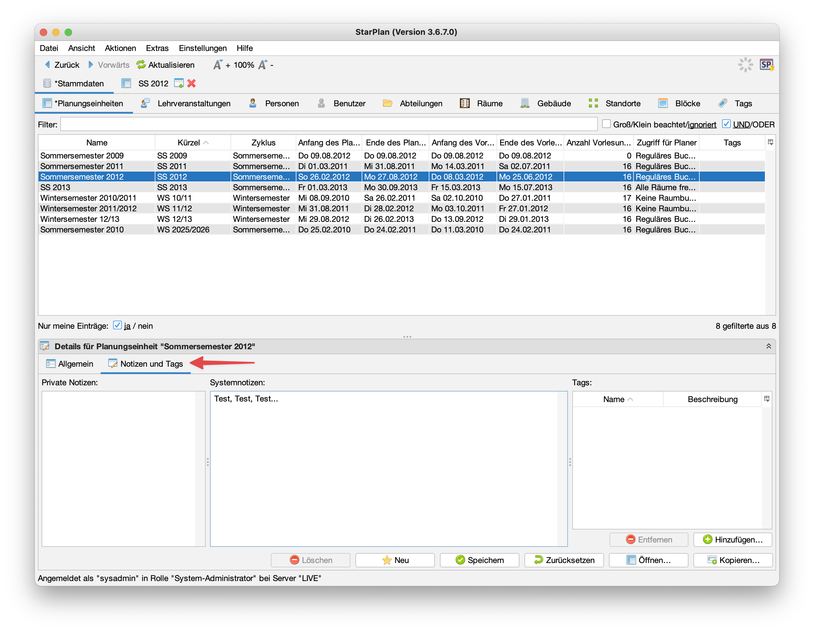Click the Zurück back arrow icon
Viewport: 814px width, 632px height.
47,65
